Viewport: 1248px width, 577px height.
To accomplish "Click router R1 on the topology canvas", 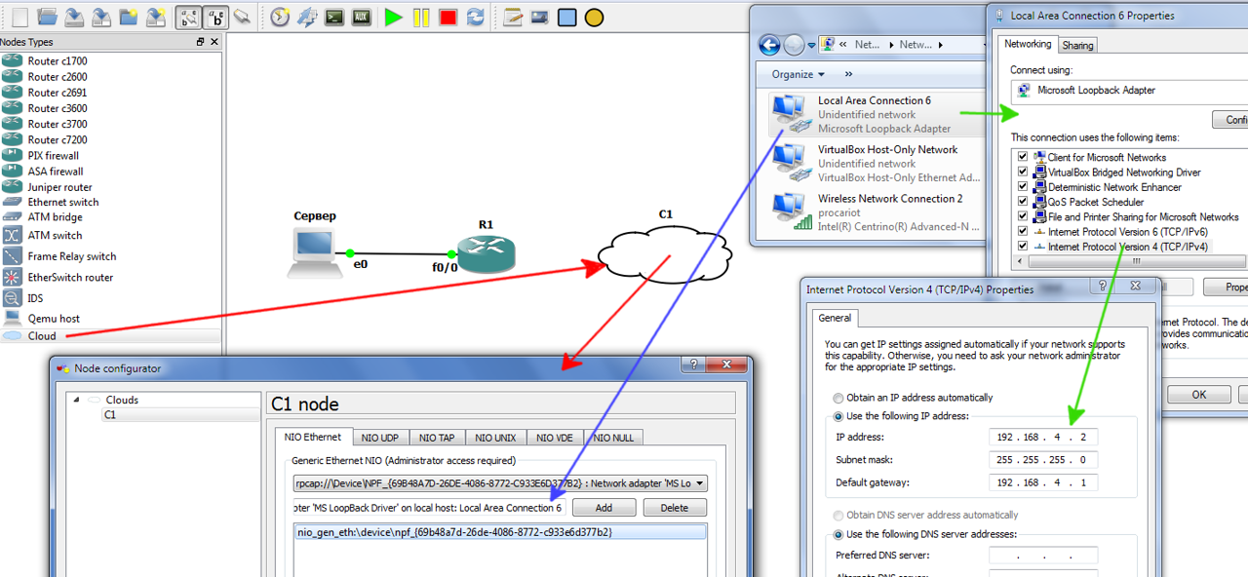I will coord(486,254).
